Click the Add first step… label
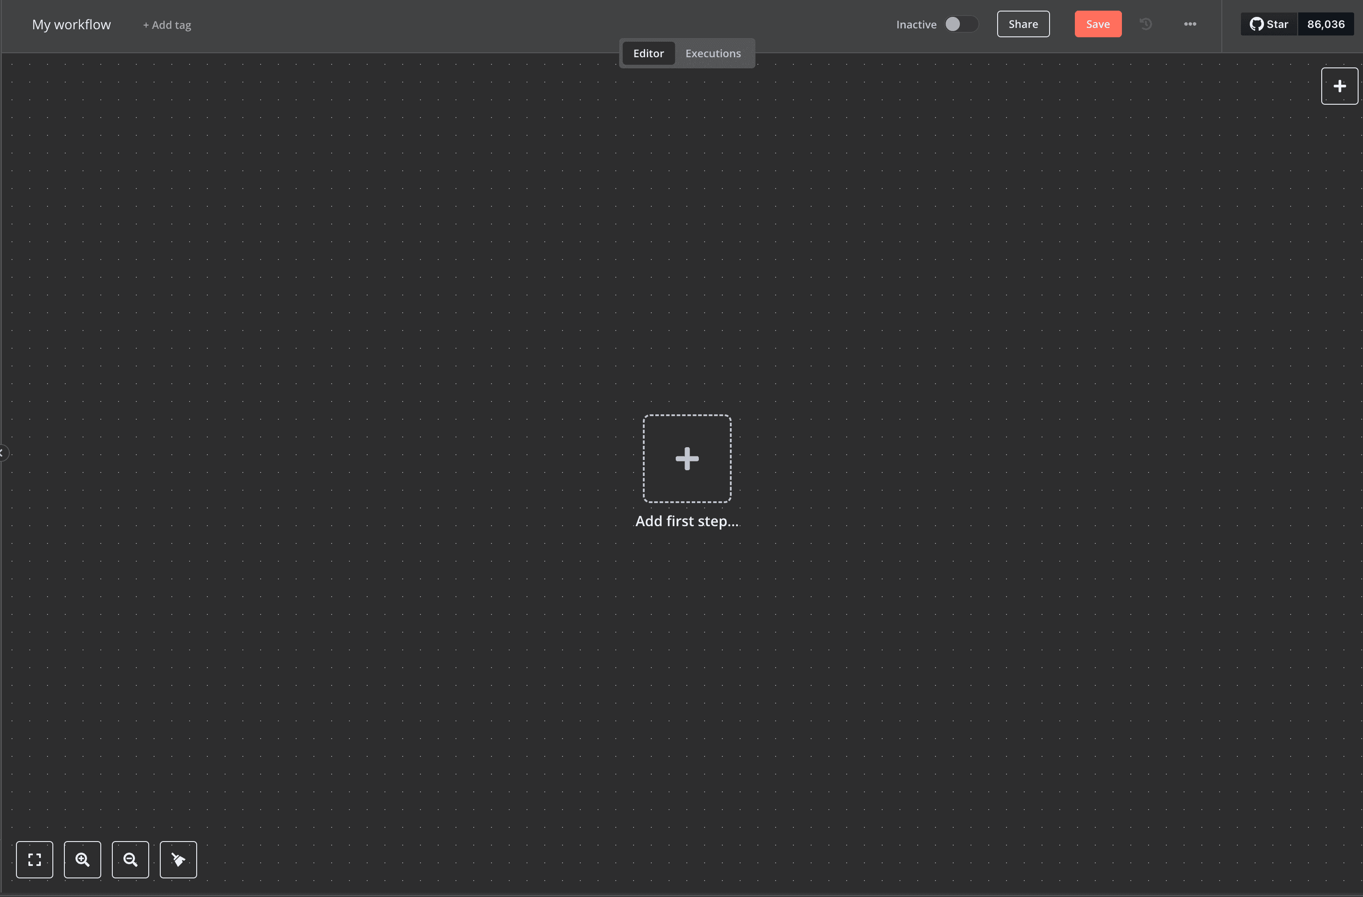The width and height of the screenshot is (1363, 897). (687, 521)
